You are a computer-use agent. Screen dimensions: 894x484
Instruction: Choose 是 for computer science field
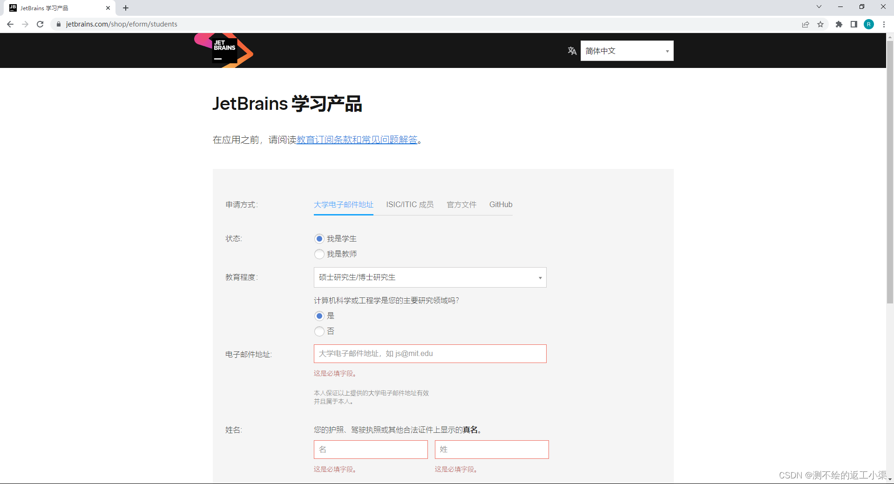click(x=319, y=316)
